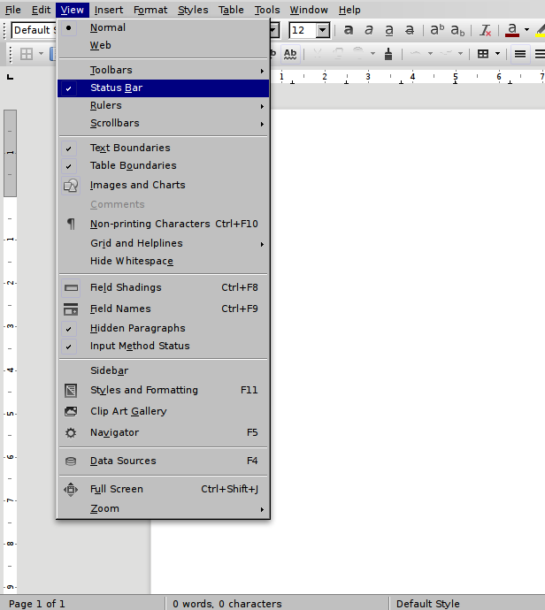Screen dimensions: 545x610
Task: Click the Field Names icon
Action: pyautogui.click(x=71, y=309)
